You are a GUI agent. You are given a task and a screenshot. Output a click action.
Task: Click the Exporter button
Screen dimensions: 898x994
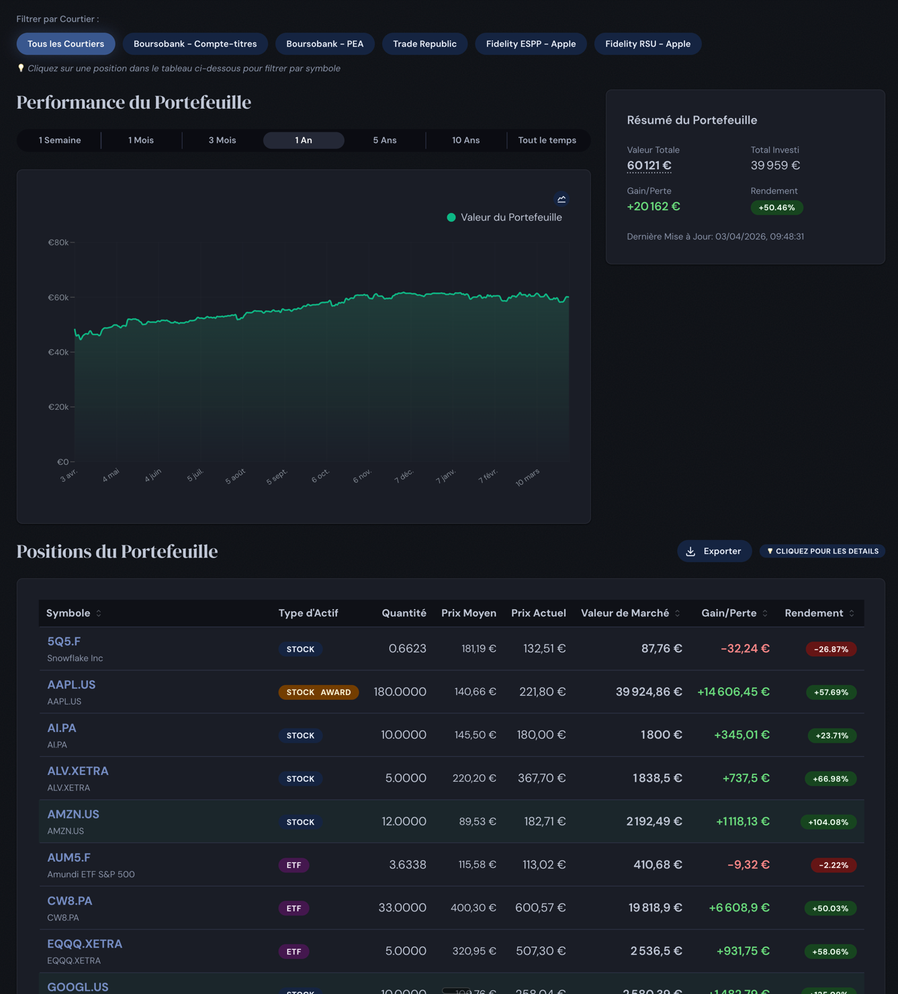(x=714, y=551)
